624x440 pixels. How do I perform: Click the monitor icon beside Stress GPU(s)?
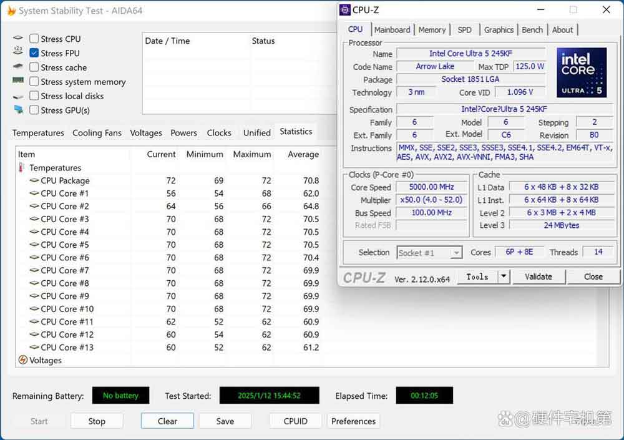(18, 110)
